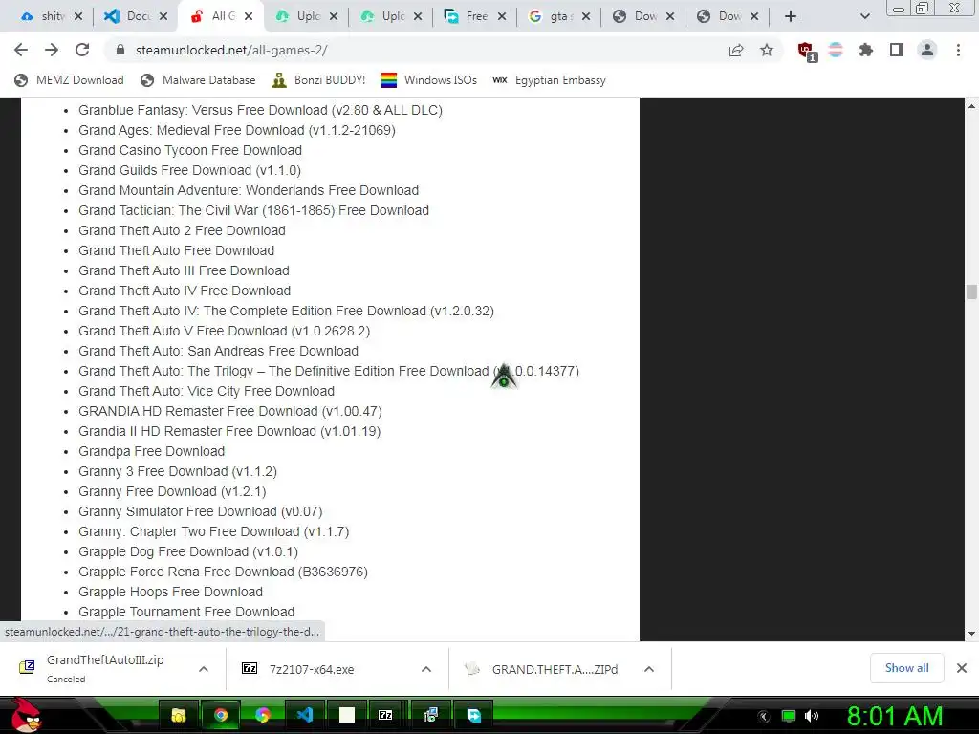
Task: Open the MEMZ Download bookmark
Action: pos(69,80)
